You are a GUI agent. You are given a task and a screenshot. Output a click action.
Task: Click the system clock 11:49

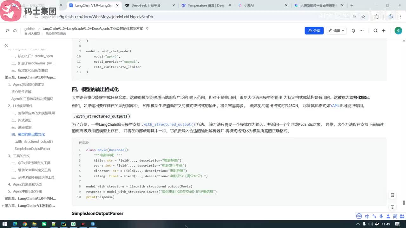pyautogui.click(x=386, y=224)
